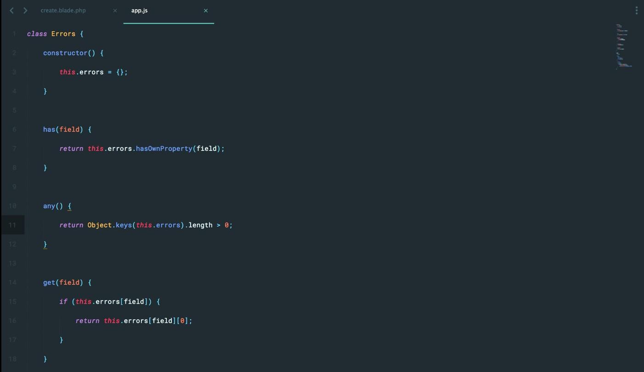Click the Errors class name

tap(63, 34)
